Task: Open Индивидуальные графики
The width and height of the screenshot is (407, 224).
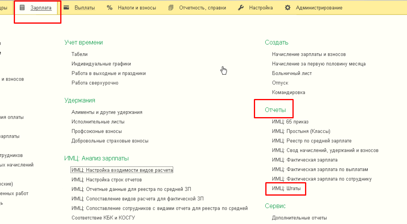Action: pos(101,63)
